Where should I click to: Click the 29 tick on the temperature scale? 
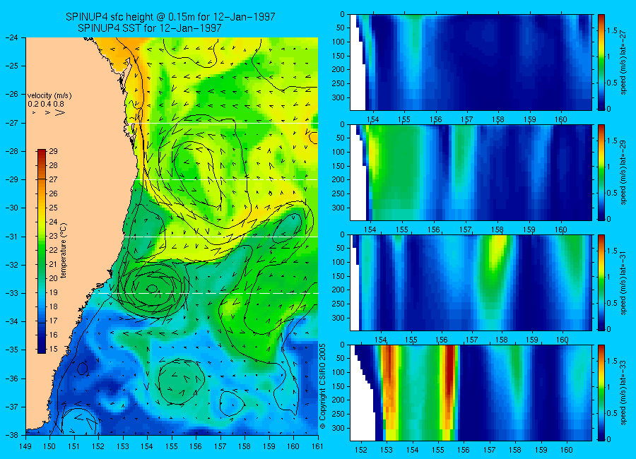coord(54,152)
